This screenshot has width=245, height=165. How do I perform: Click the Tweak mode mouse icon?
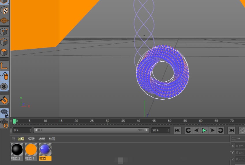click(4, 76)
